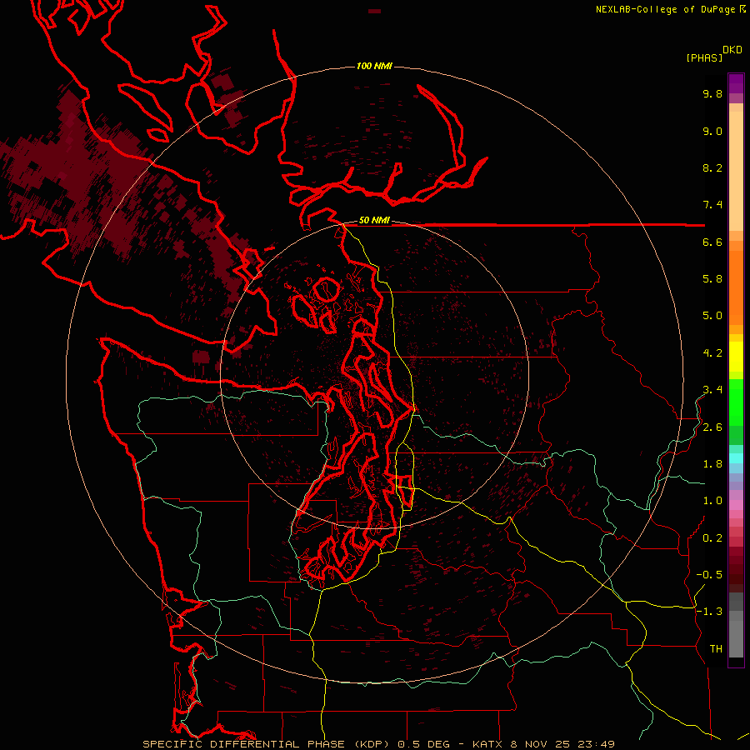Click the 2.6 scale value
This screenshot has width=750, height=750.
(712, 427)
